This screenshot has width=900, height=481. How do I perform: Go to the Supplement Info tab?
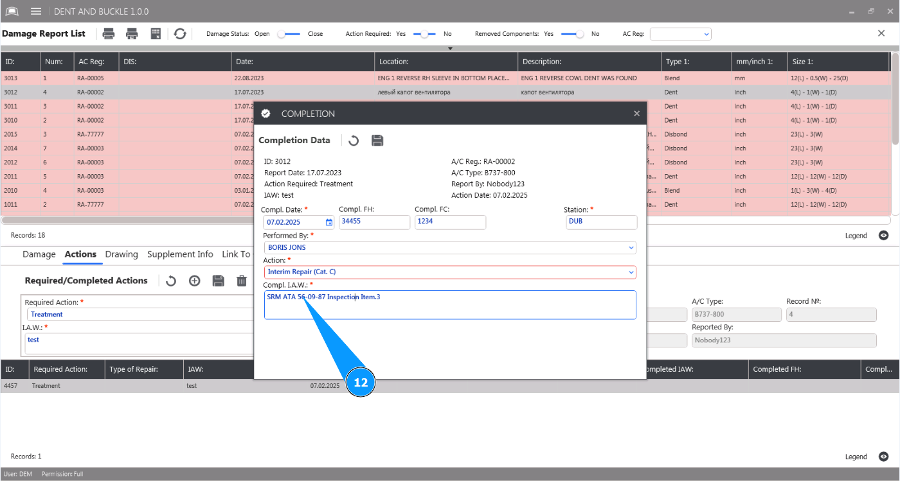[x=180, y=254]
